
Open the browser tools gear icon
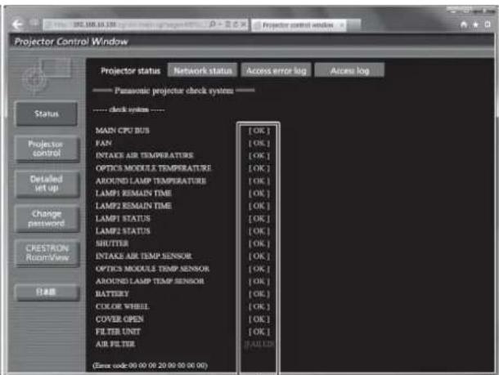488,25
